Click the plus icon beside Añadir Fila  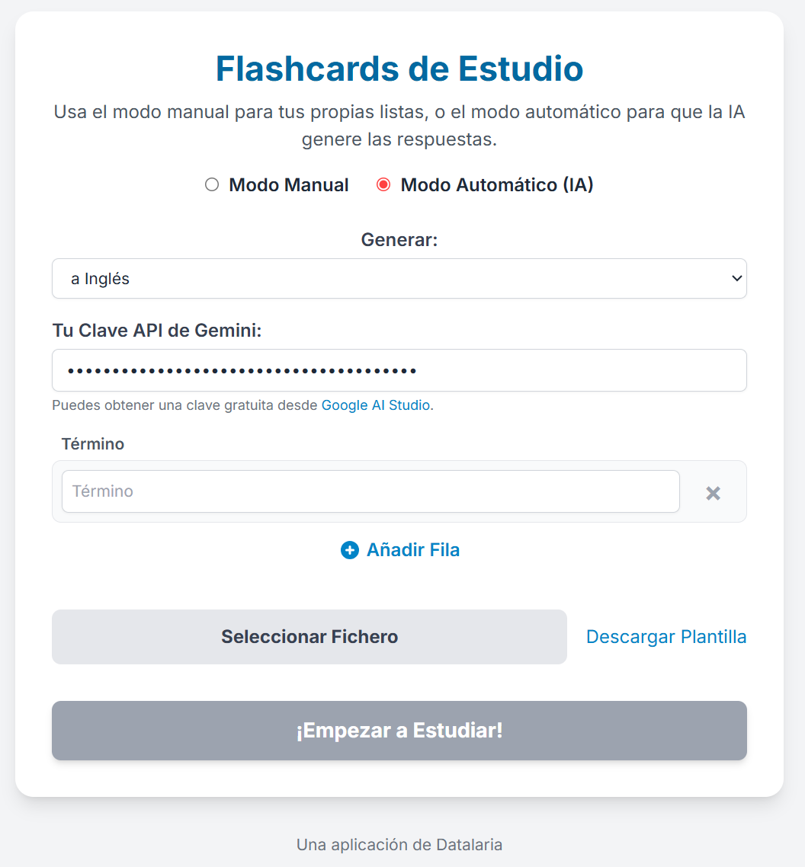pyautogui.click(x=350, y=550)
